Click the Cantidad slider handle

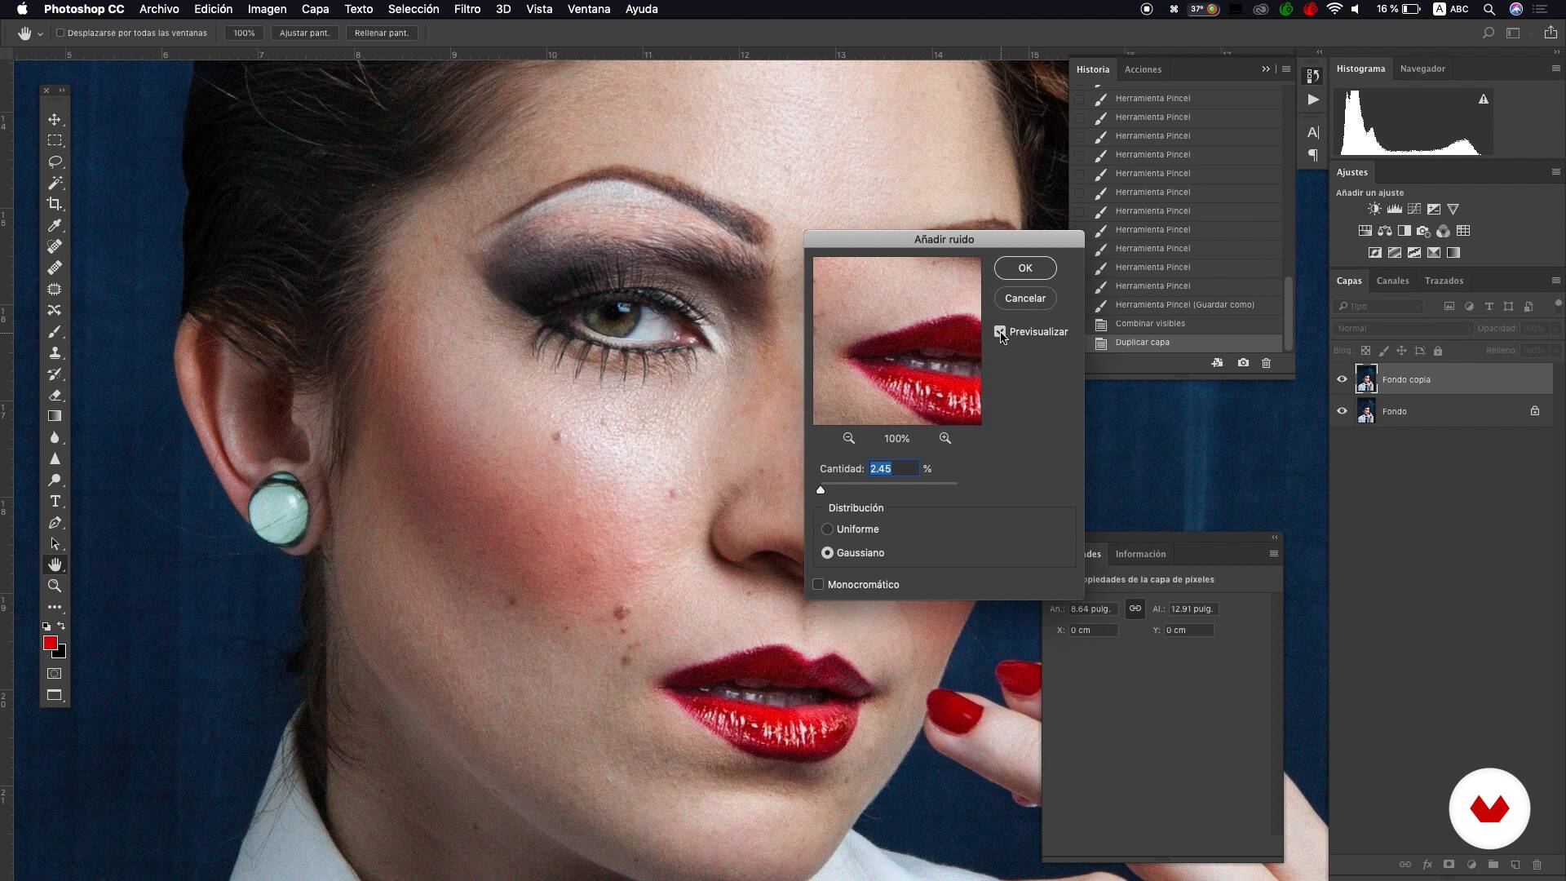point(821,489)
